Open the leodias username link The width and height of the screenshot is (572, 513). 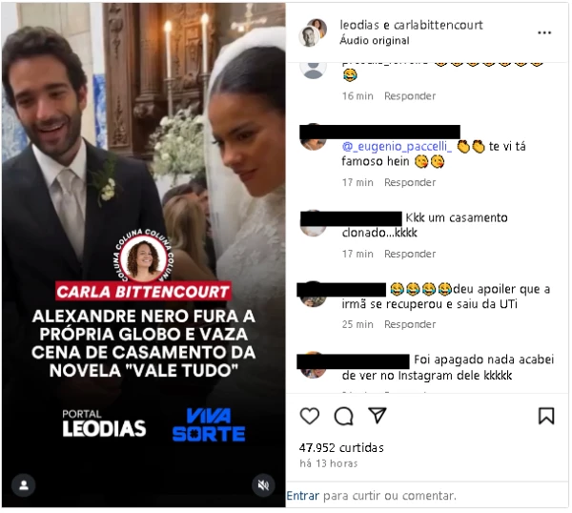tap(359, 25)
